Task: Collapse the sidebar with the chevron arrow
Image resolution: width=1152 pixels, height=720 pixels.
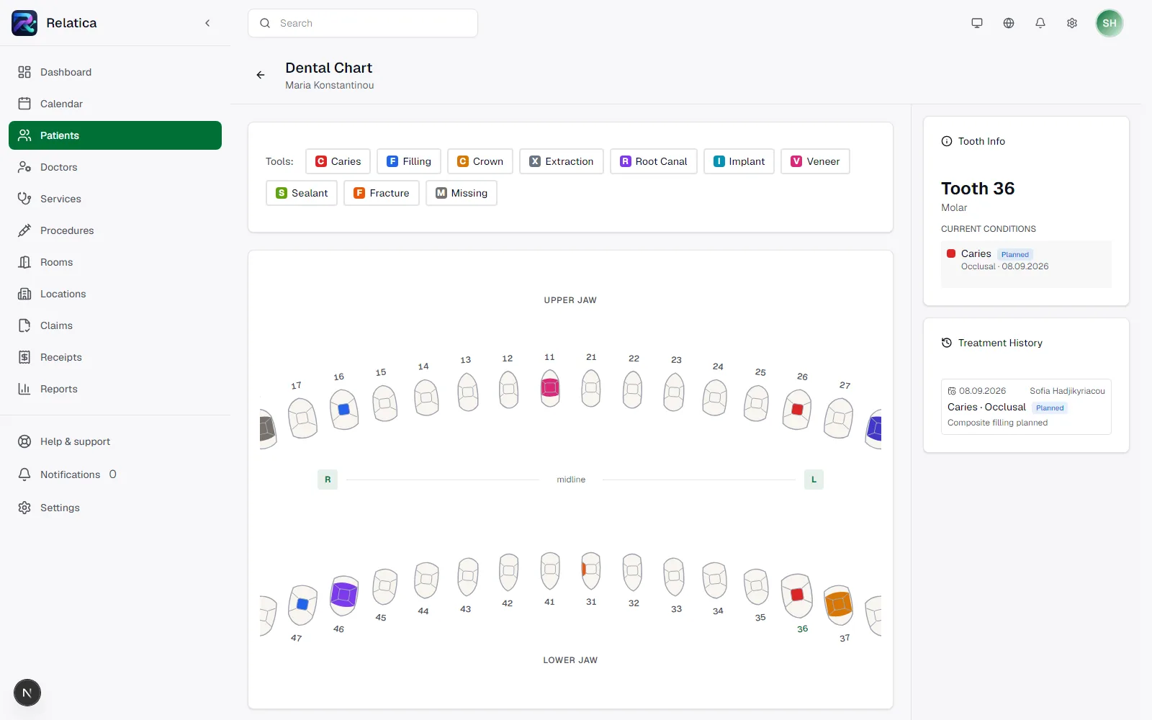Action: tap(207, 23)
